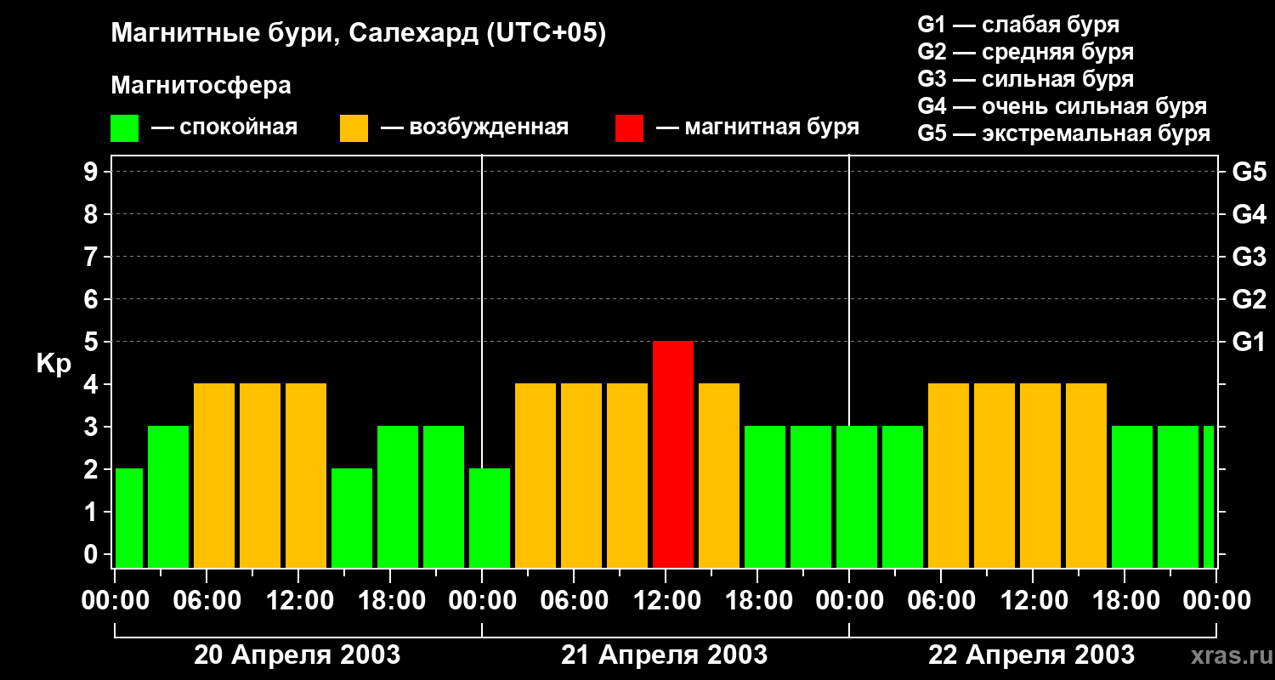Click the '12:00' tick label under 21 April

pos(666,601)
